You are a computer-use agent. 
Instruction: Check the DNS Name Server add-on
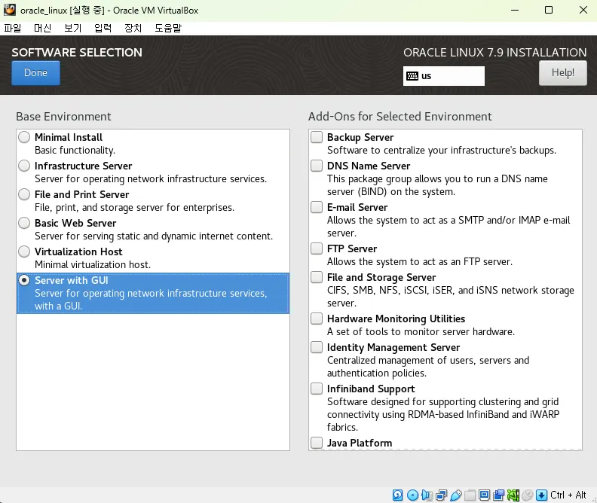point(317,166)
